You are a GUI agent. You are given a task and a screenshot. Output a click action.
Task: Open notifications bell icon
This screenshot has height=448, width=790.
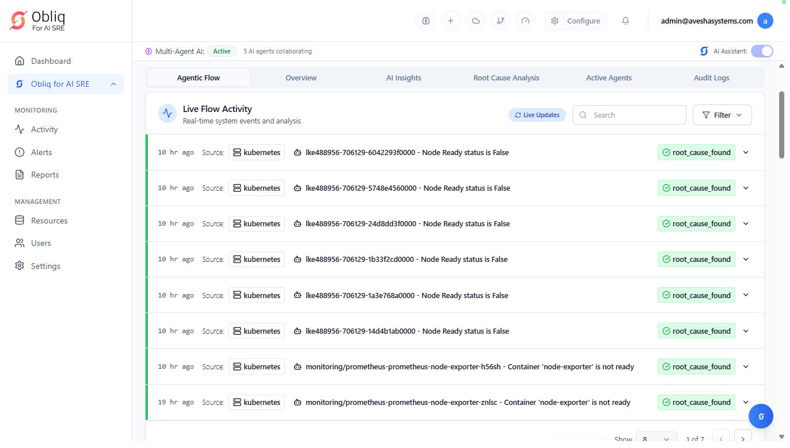625,21
